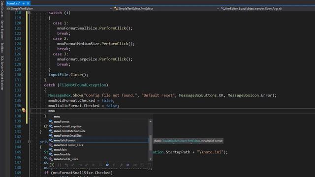The height and width of the screenshot is (177, 315).
Task: Click inputFile.Close() statement on line 130
Action: point(68,75)
